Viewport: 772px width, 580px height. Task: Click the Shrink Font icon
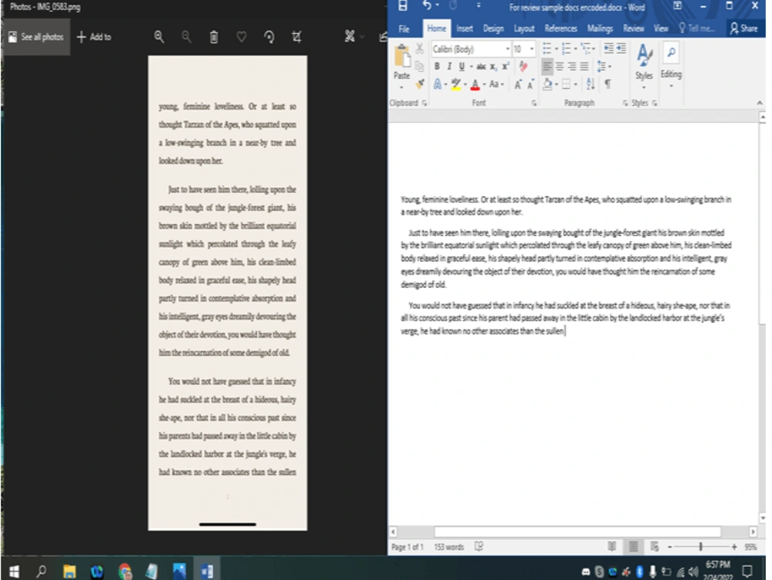point(530,85)
